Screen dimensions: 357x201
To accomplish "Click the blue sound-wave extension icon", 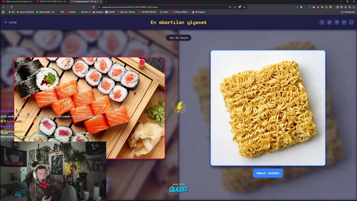I will [297, 7].
